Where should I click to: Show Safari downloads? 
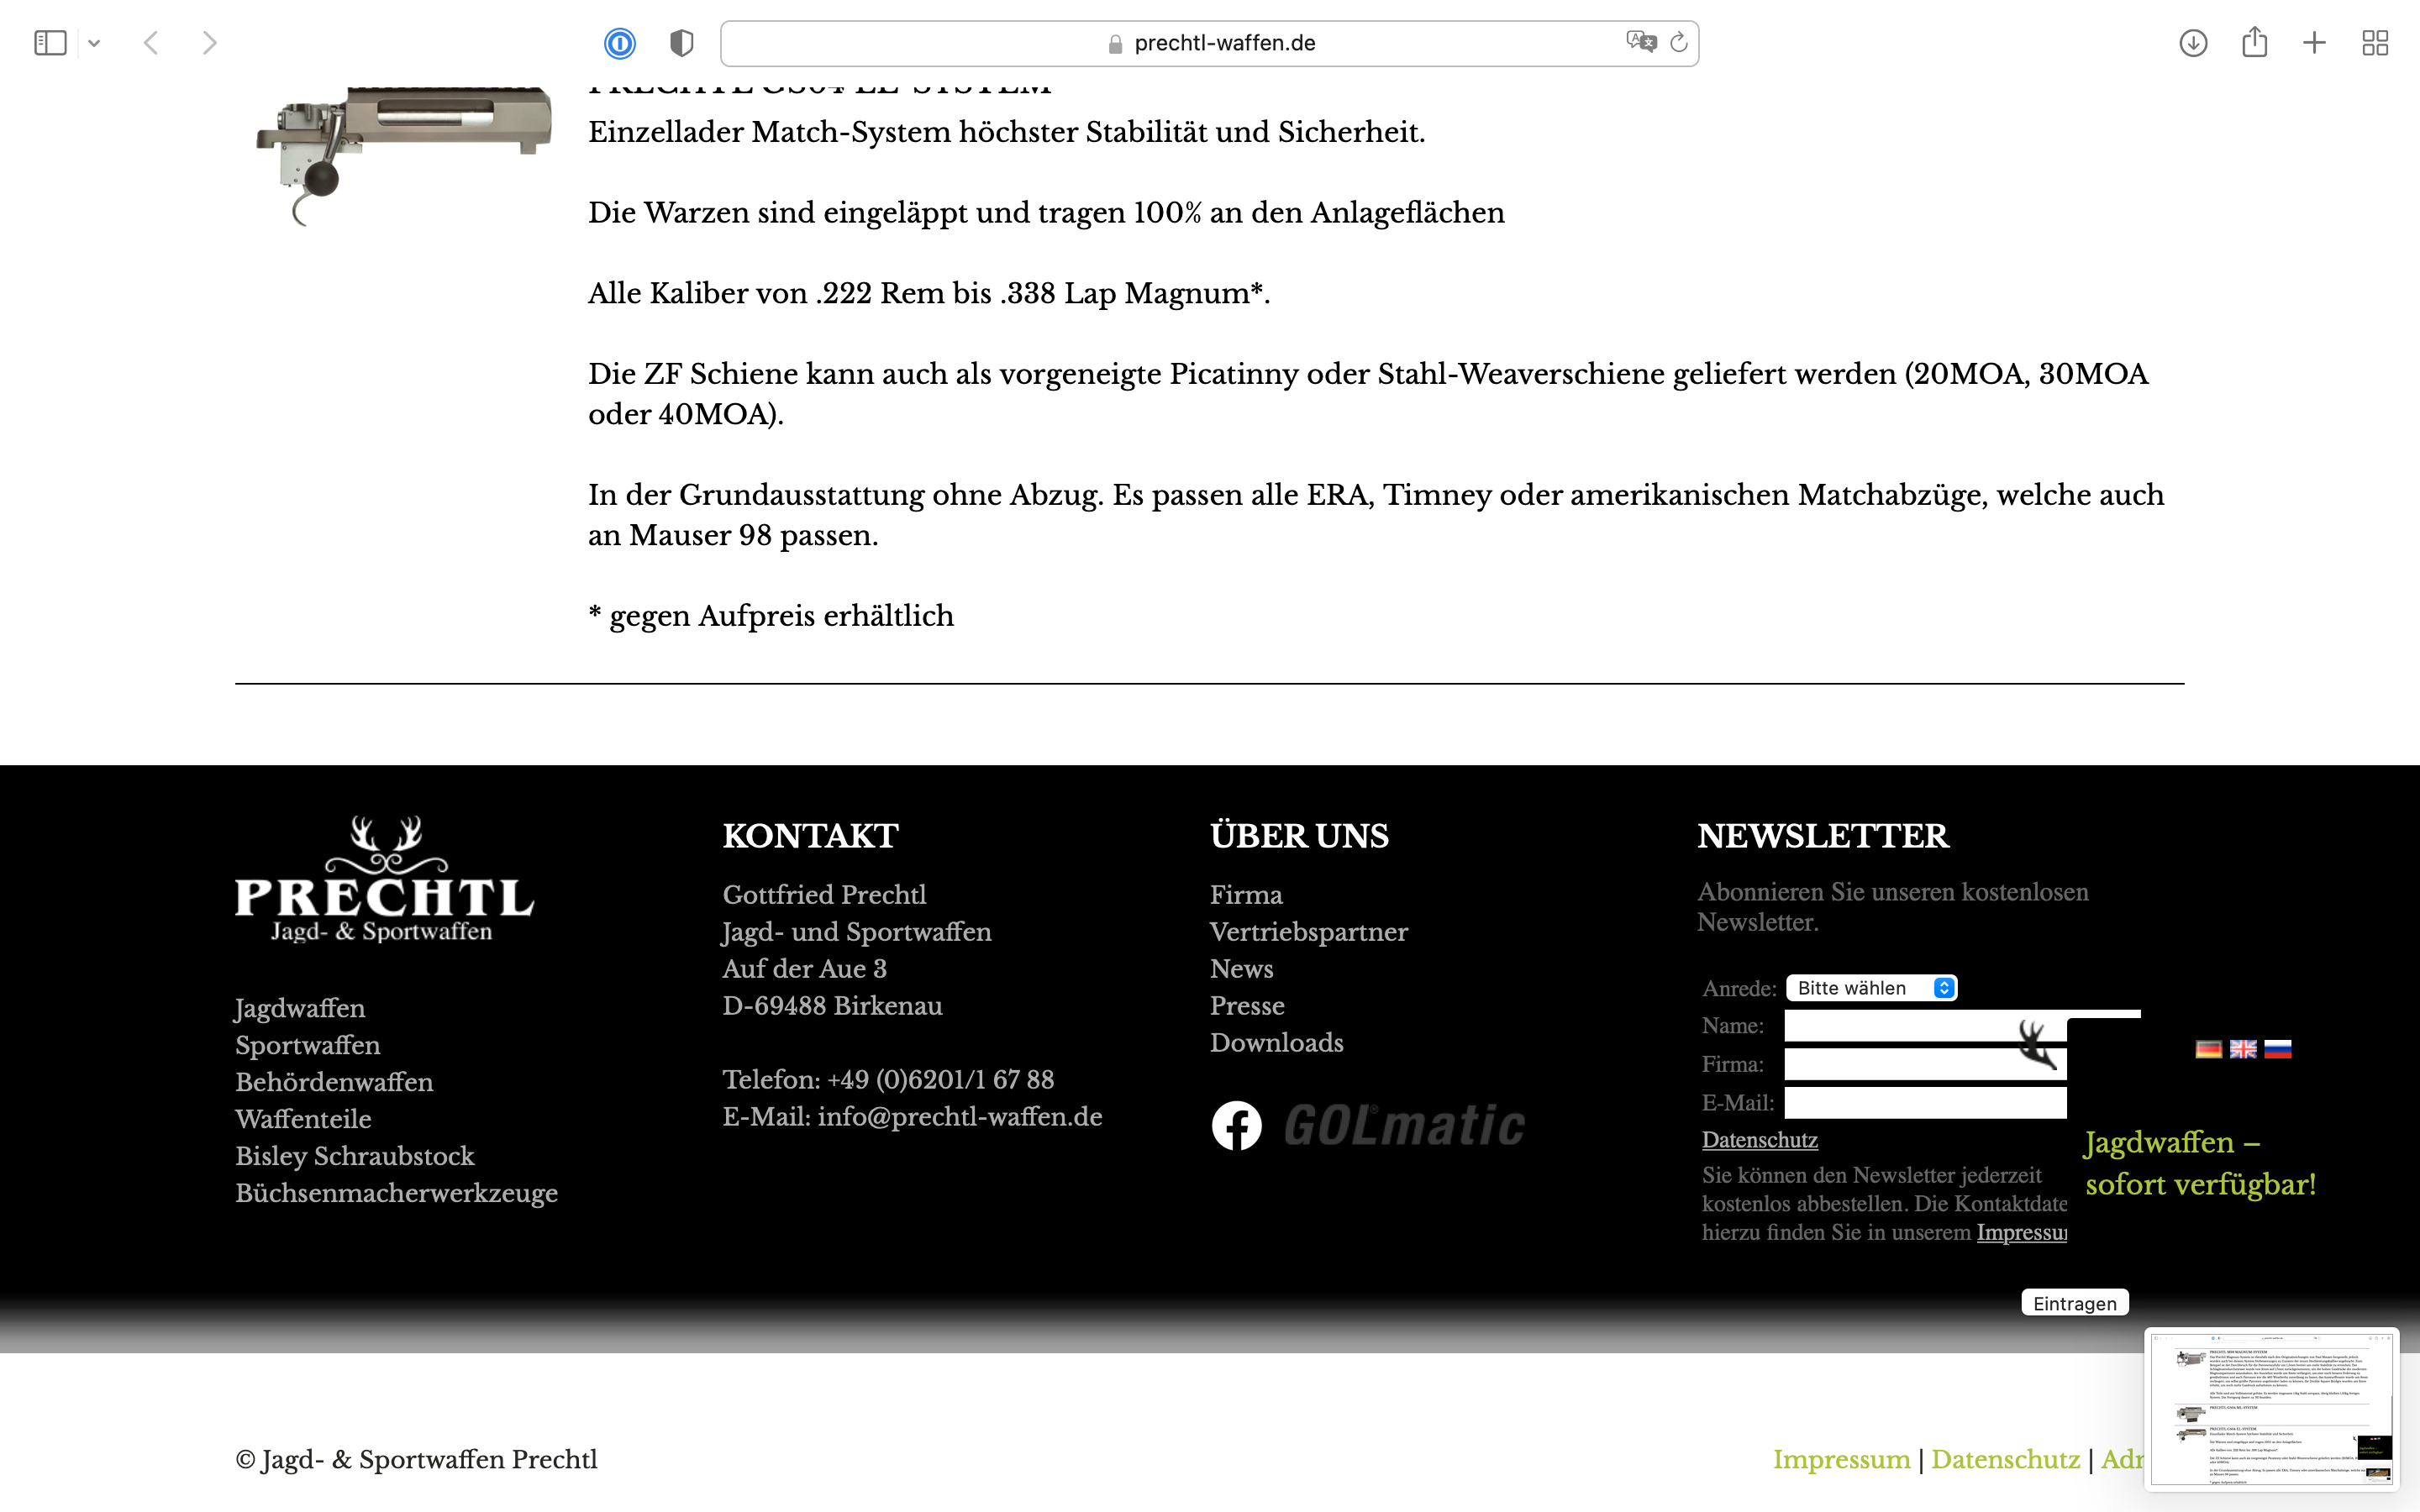pyautogui.click(x=2193, y=43)
